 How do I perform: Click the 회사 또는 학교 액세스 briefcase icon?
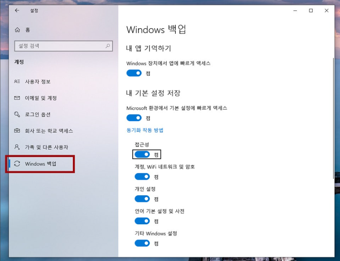(x=17, y=131)
